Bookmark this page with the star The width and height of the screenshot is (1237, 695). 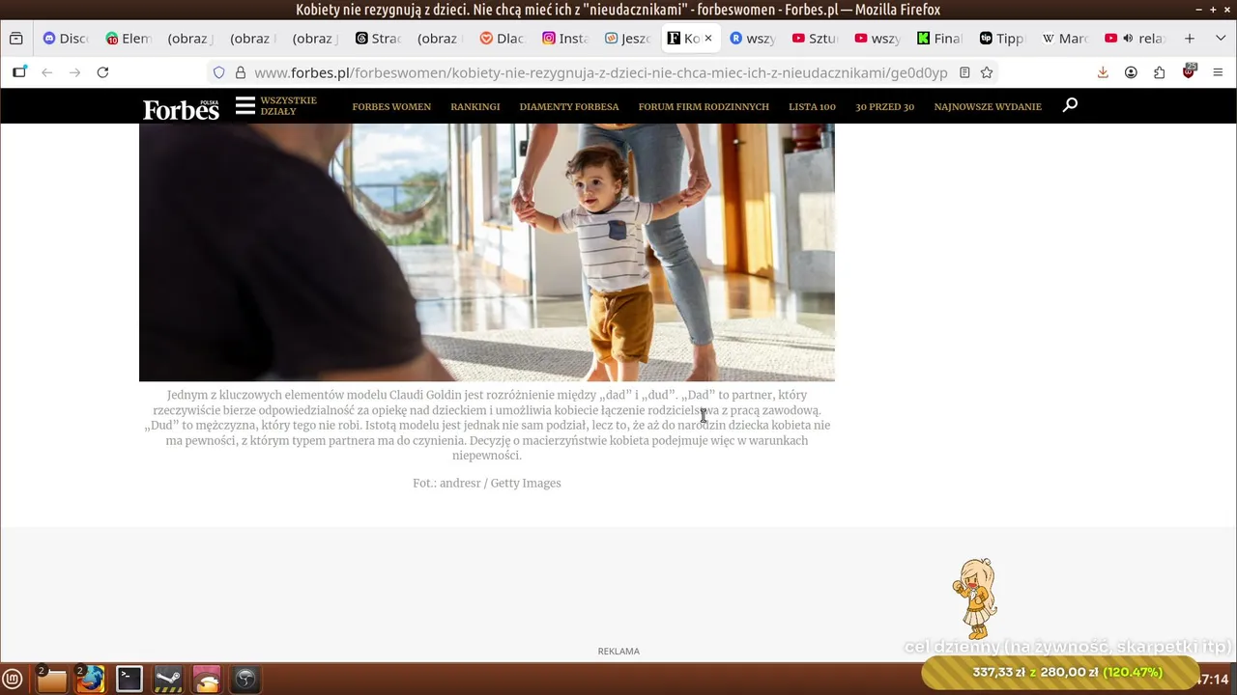tap(987, 72)
